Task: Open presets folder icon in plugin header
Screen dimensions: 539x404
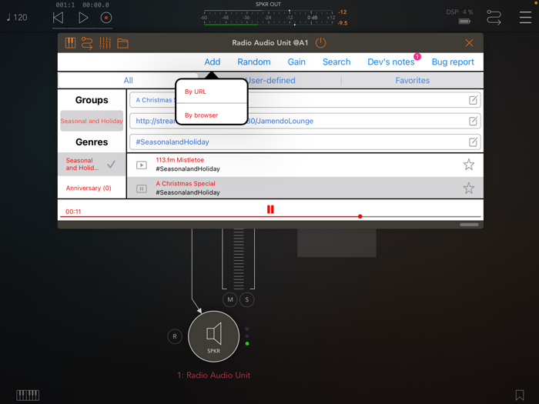Action: pyautogui.click(x=122, y=43)
